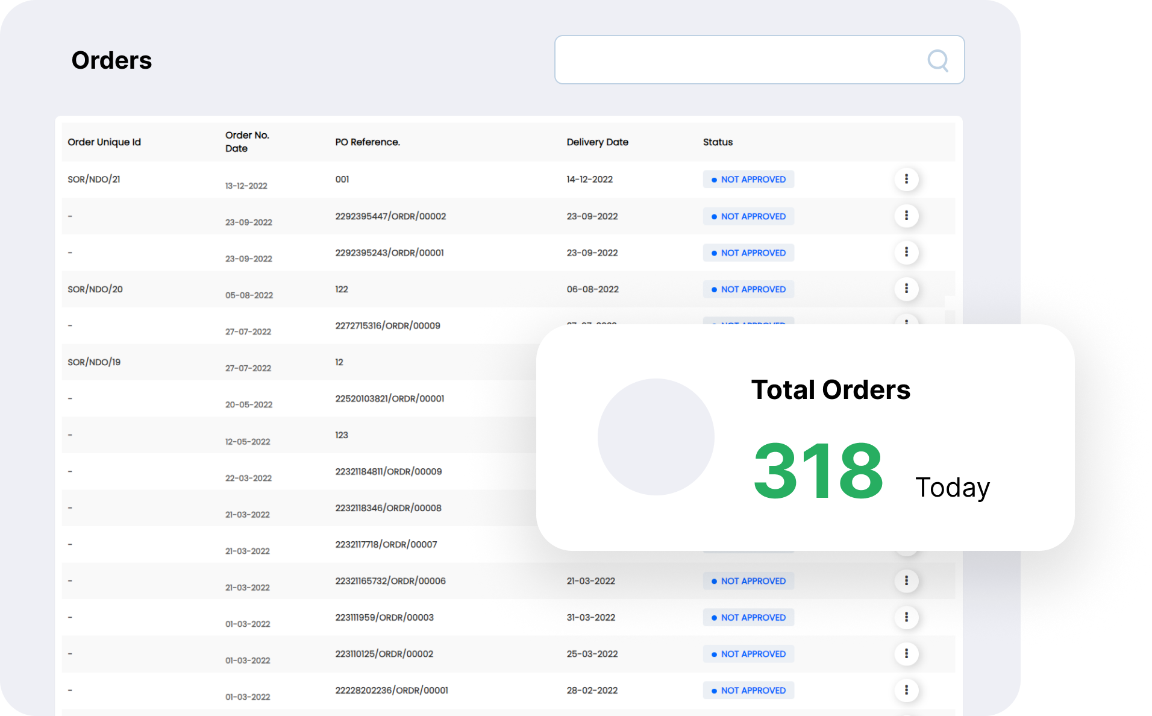Click NOT APPROVED status for 223111959/ORDR/00003
This screenshot has width=1152, height=716.
(748, 617)
